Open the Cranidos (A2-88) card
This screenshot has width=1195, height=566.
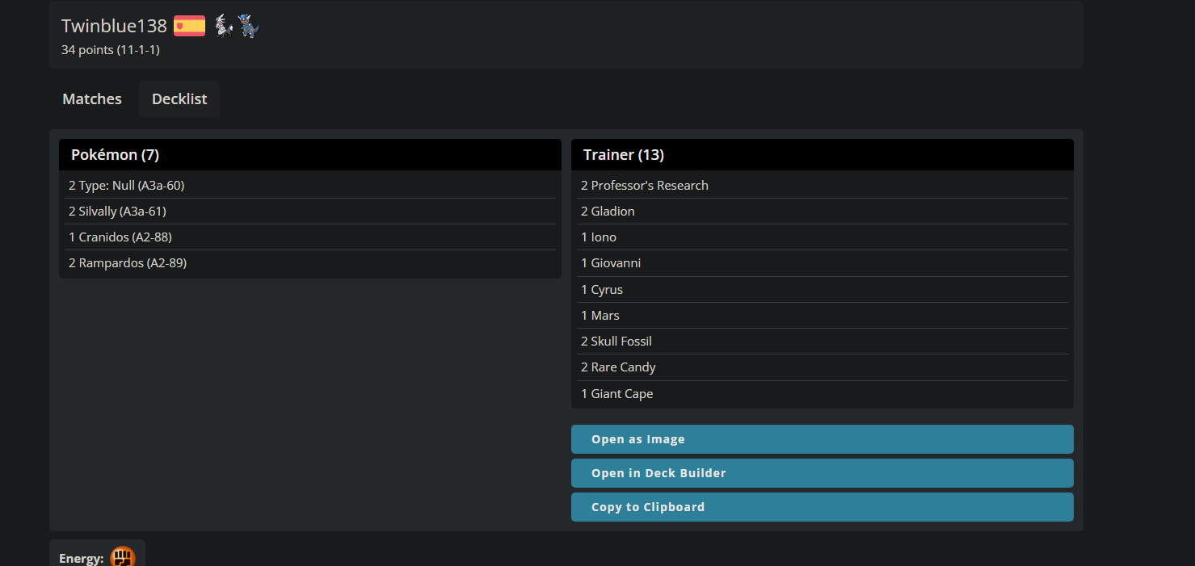(120, 237)
